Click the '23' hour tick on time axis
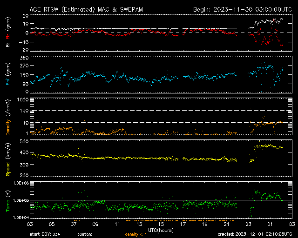Screen dimensions: 298x238 (248, 225)
